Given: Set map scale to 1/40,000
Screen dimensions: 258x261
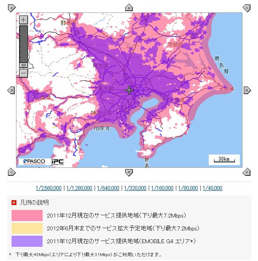Looking at the screenshot, I should [213, 188].
